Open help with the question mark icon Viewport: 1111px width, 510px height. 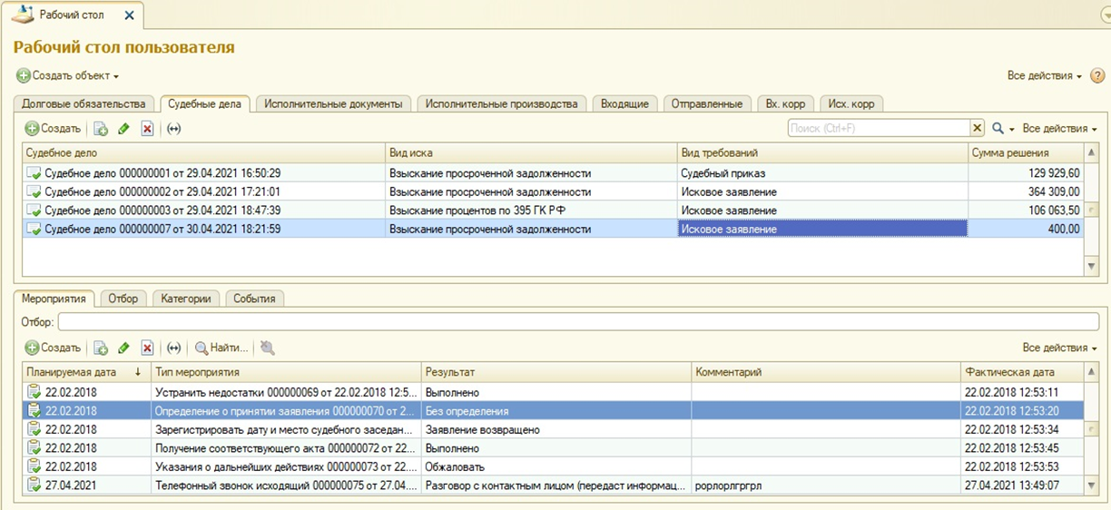[x=1096, y=75]
